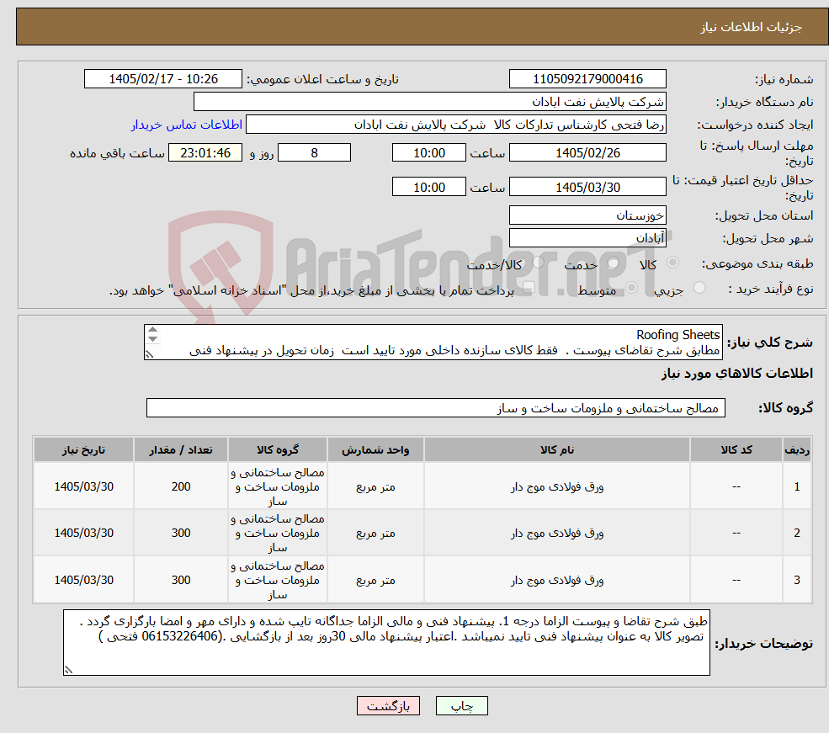
Task: Click response deadline date 1405/02/26
Action: click(587, 152)
